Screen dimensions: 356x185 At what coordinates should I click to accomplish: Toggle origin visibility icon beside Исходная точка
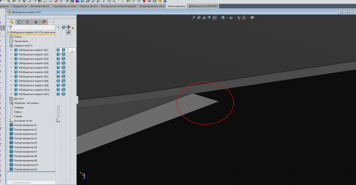[58, 121]
